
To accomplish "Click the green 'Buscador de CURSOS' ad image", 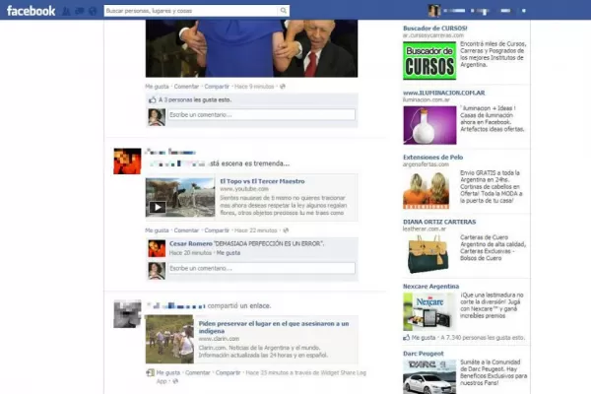I will 429,61.
